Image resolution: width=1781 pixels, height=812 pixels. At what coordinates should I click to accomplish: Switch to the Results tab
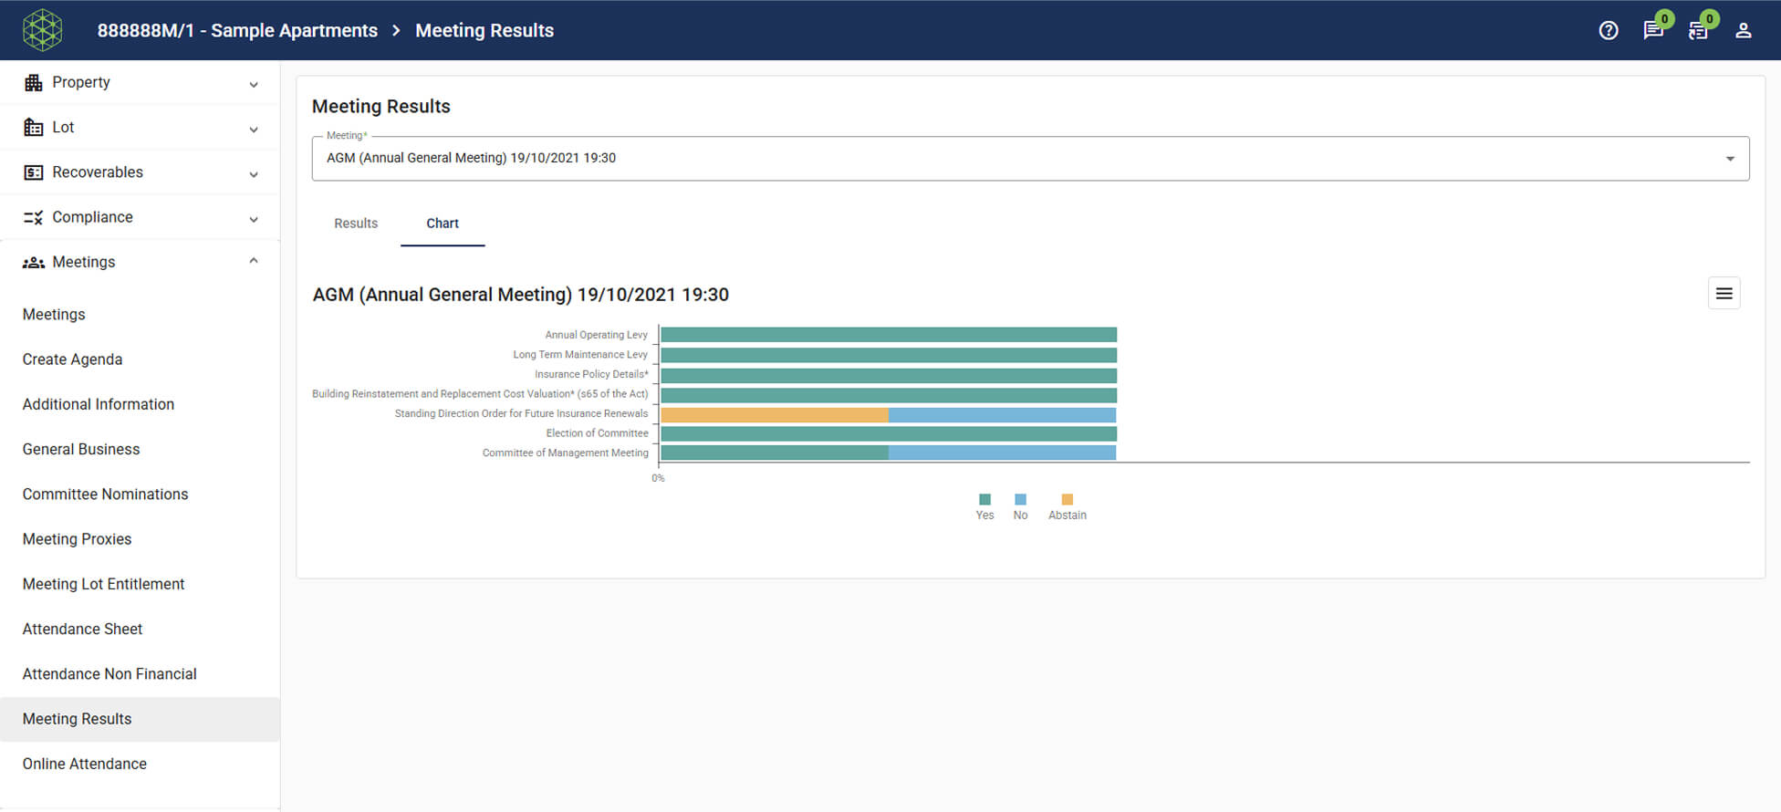click(x=356, y=224)
